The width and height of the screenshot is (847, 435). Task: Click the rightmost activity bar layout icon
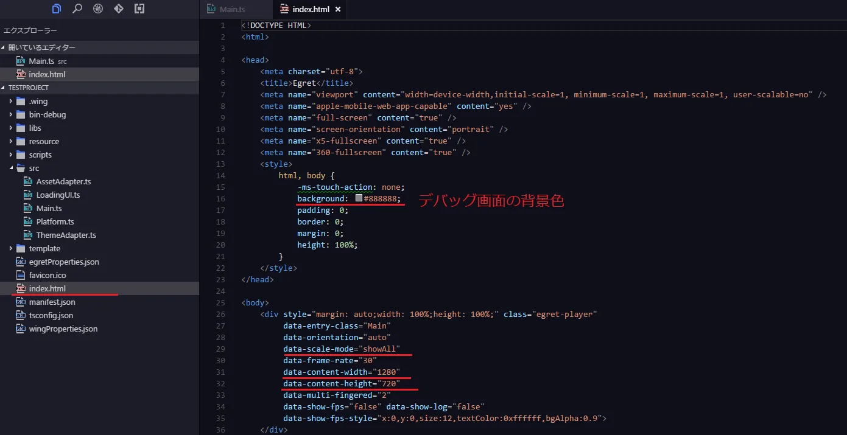pos(139,9)
